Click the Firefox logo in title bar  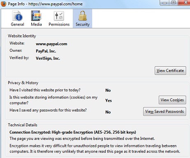point(3,4)
